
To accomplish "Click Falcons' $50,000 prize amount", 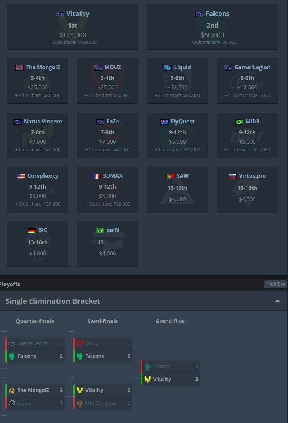I will (212, 35).
